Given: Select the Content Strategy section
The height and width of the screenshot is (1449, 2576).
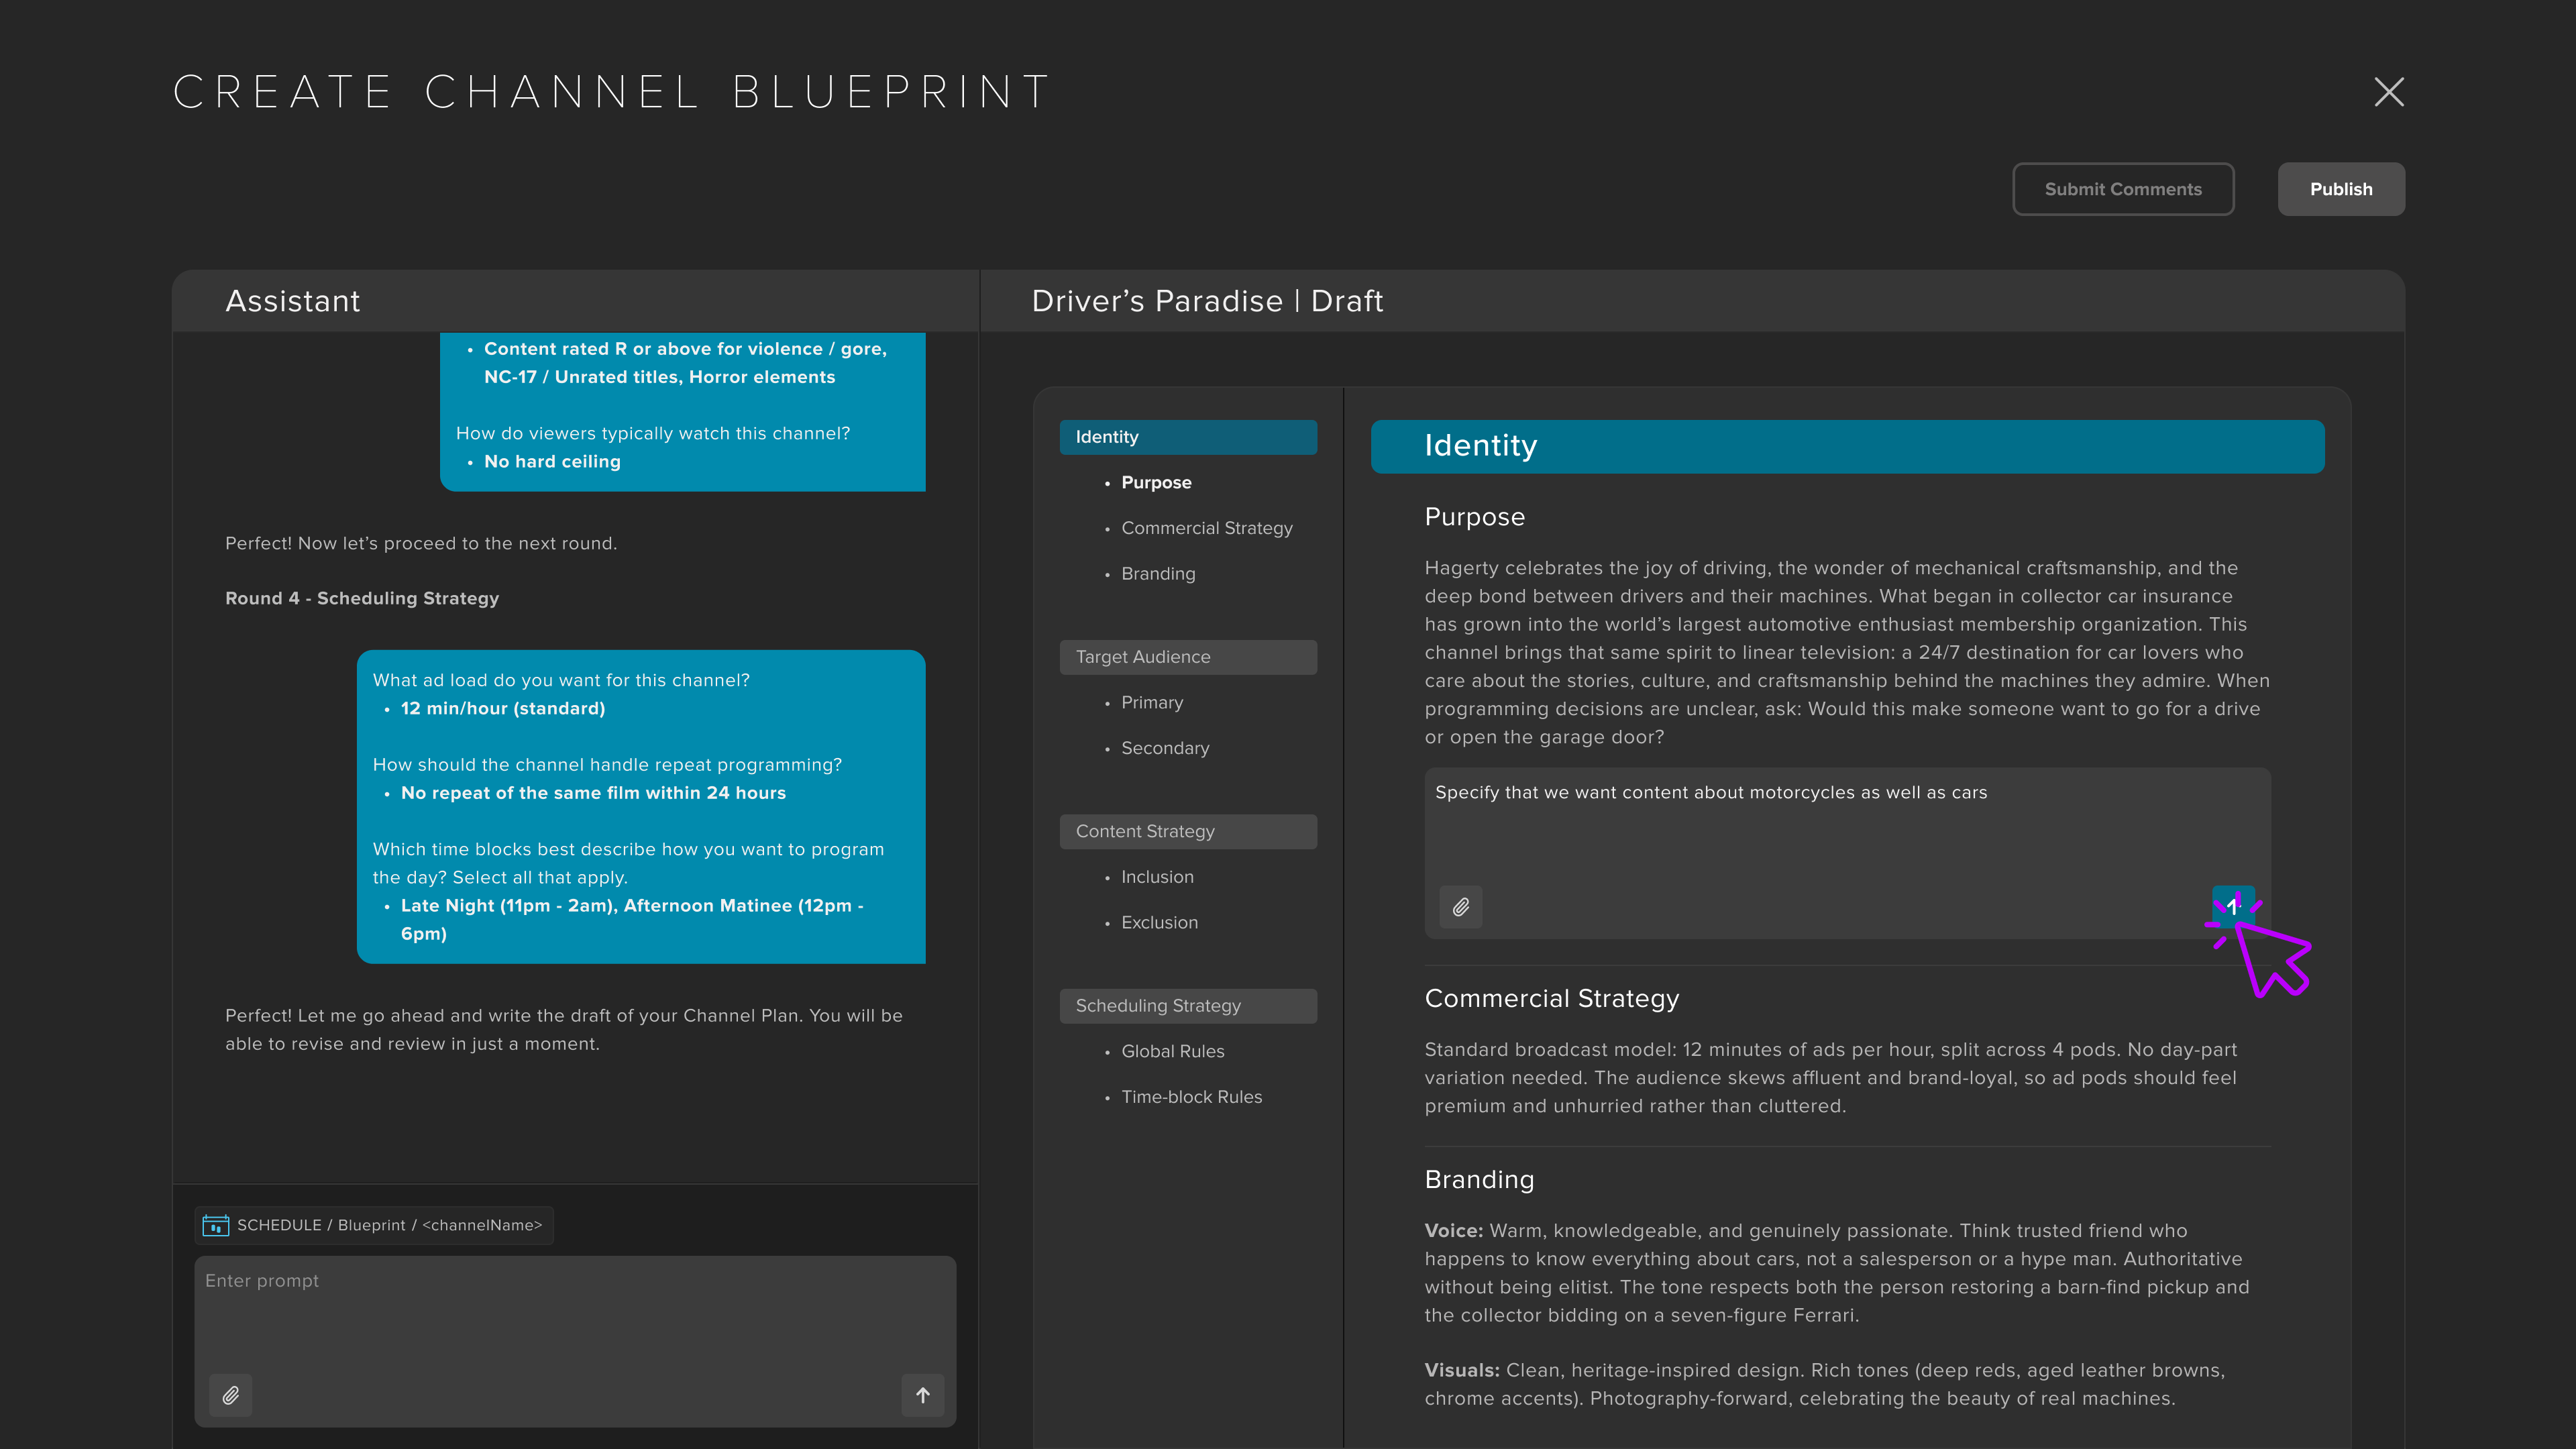Looking at the screenshot, I should coord(1188,831).
